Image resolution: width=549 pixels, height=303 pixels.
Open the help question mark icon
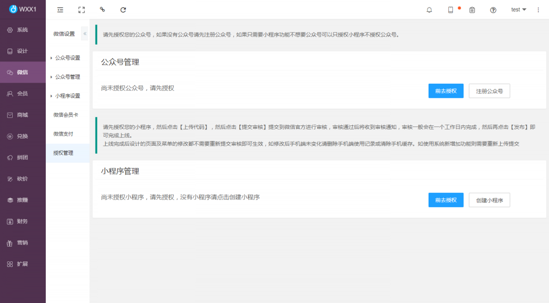[493, 10]
